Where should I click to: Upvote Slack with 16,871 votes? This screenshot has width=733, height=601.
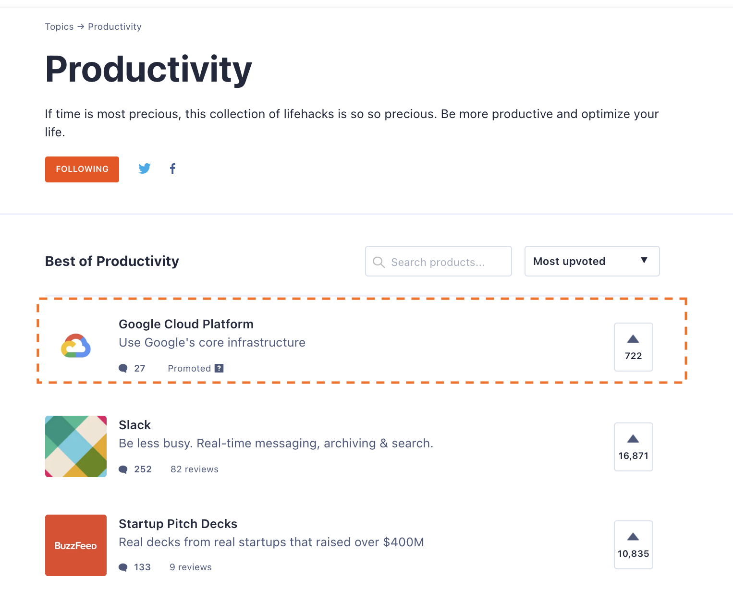tap(633, 447)
